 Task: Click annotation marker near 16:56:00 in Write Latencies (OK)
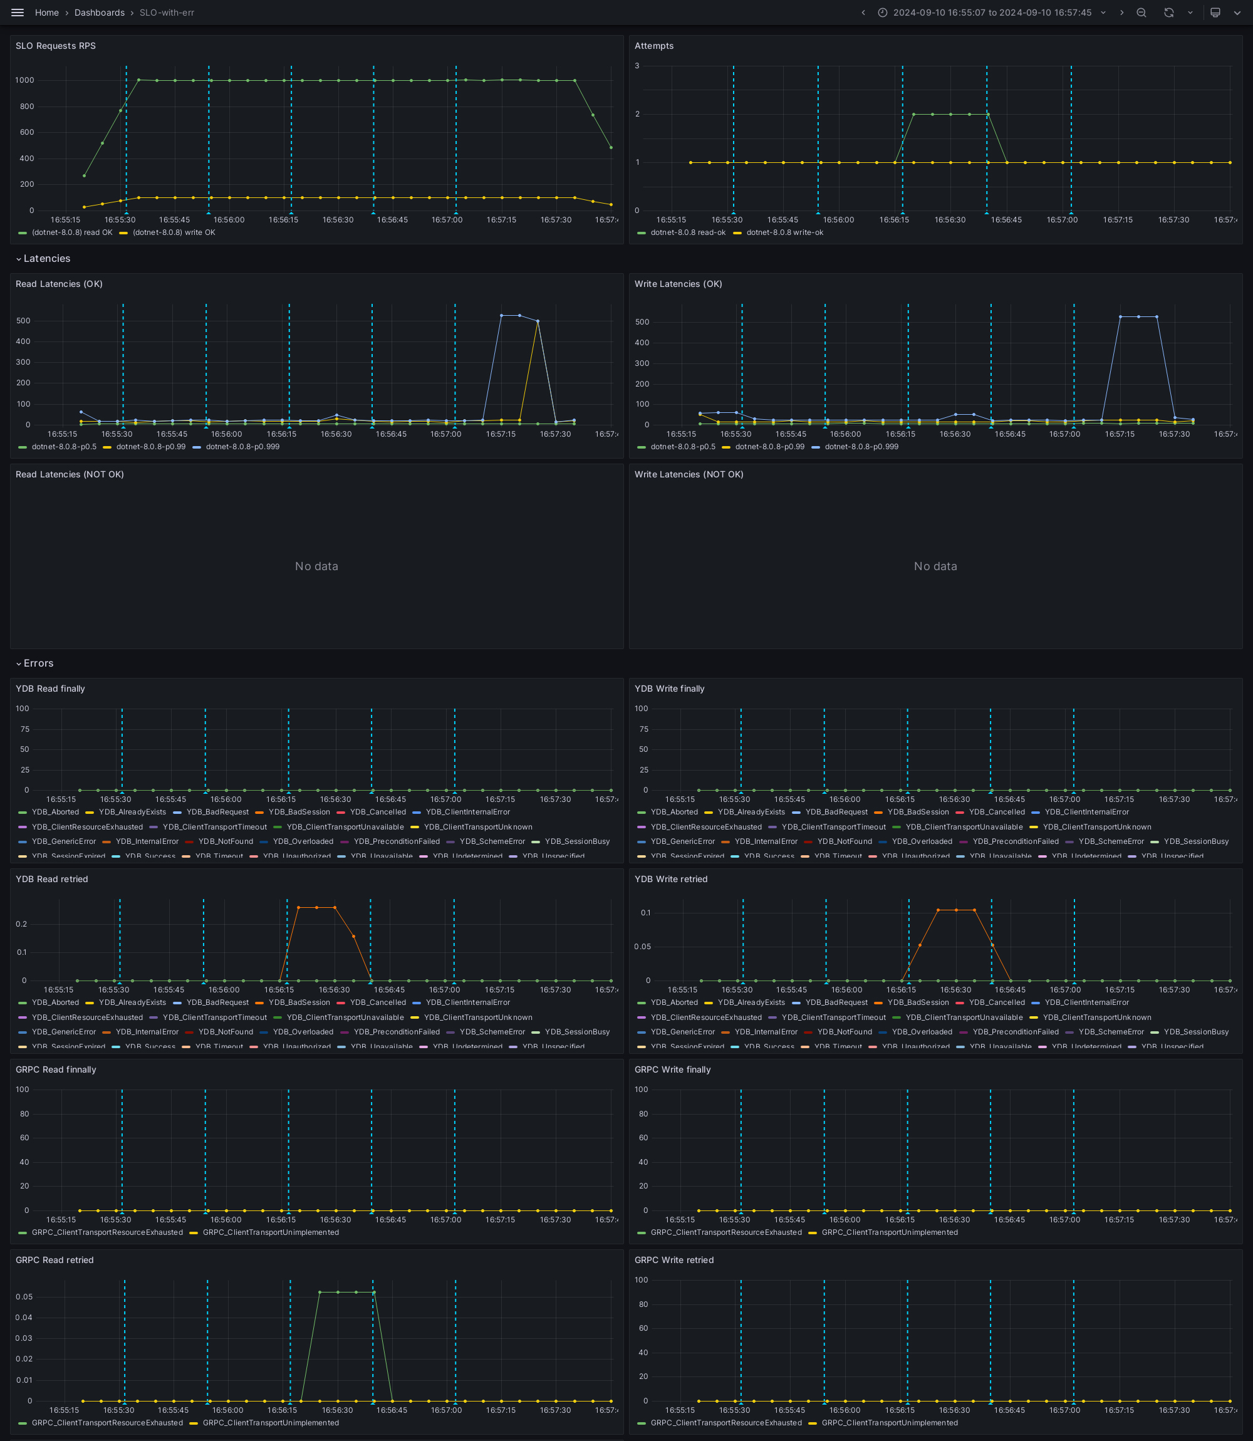[825, 427]
